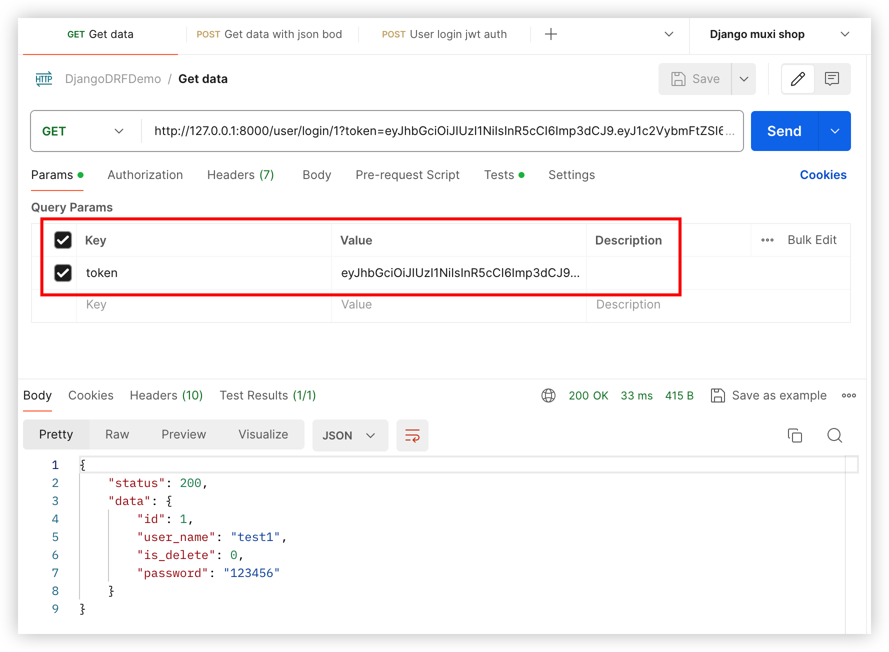
Task: Click the plus icon to add new tab
Action: [550, 34]
